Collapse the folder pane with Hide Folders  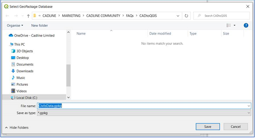pyautogui.click(x=17, y=128)
